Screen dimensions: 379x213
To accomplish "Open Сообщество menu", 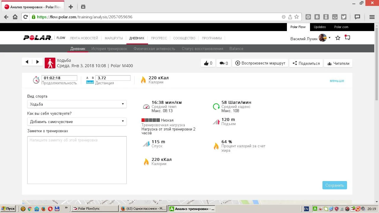I will [x=184, y=38].
